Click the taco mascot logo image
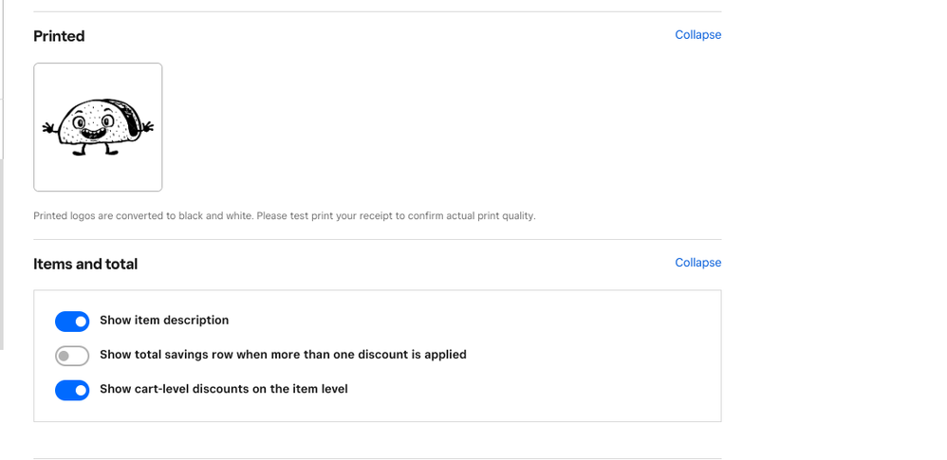This screenshot has width=947, height=460. 98,127
